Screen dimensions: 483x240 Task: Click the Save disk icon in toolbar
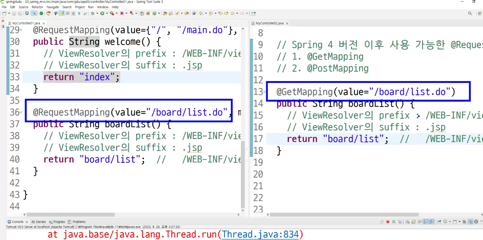click(x=14, y=14)
